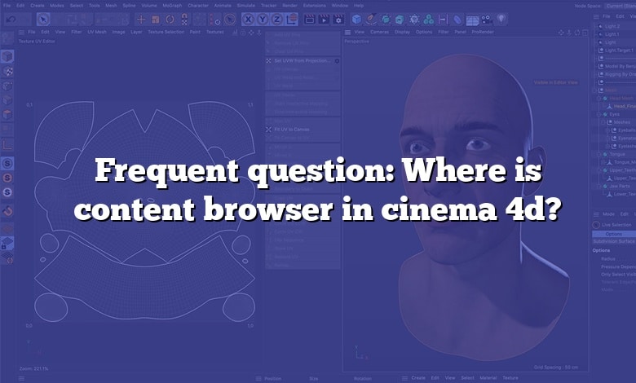This screenshot has height=383, width=636.
Task: Click the viewport hamburger menu icon
Action: [x=347, y=32]
